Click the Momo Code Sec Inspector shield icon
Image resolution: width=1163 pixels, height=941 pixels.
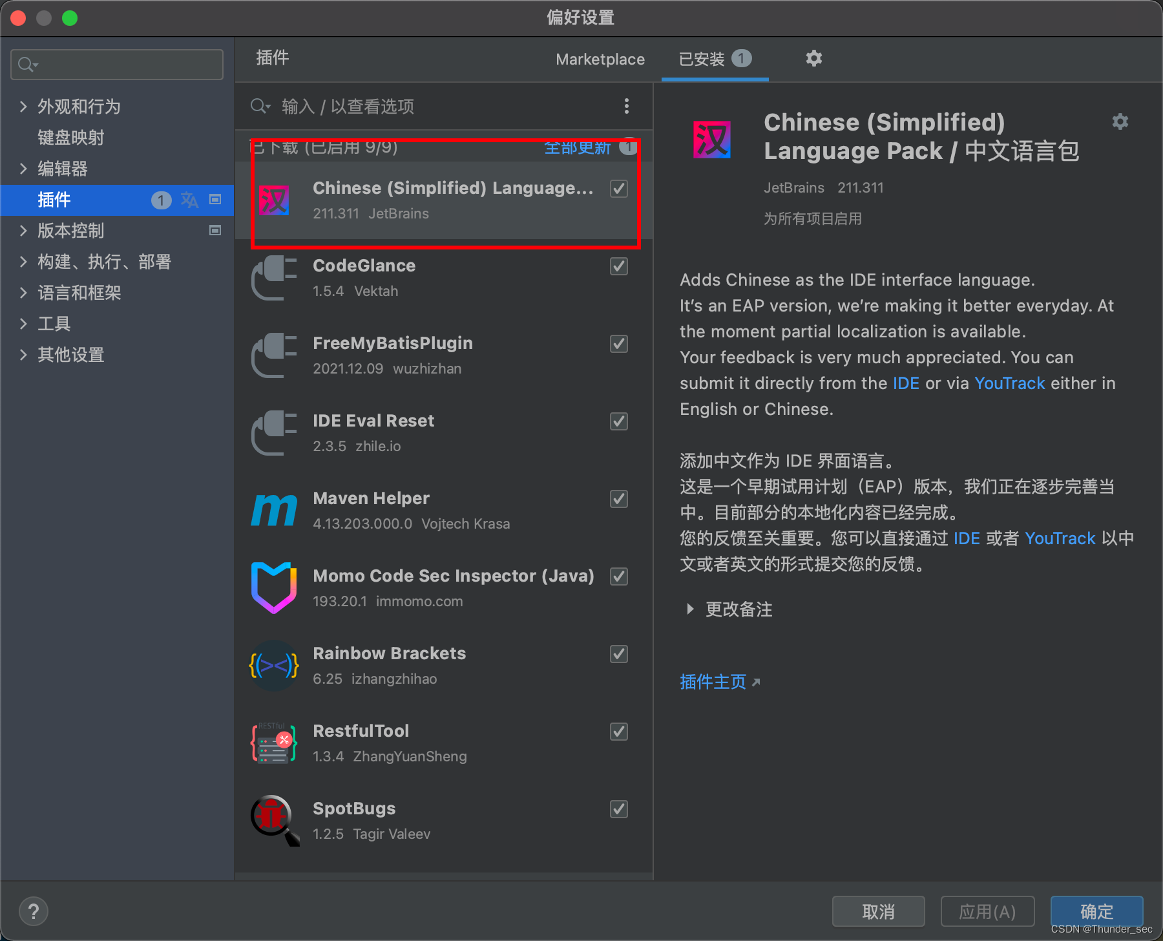pyautogui.click(x=274, y=588)
